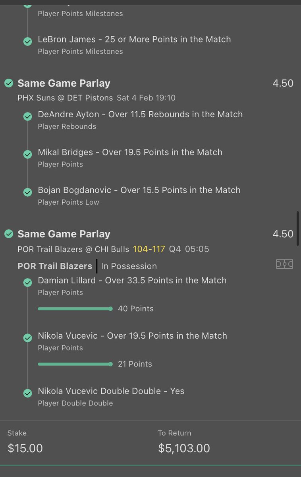
Task: Click green check beside LeBron James selection
Action: (27, 41)
